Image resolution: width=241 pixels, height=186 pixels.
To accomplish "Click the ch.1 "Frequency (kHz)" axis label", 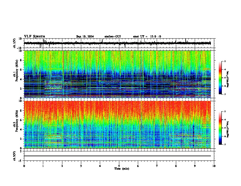I will (x=17, y=71).
